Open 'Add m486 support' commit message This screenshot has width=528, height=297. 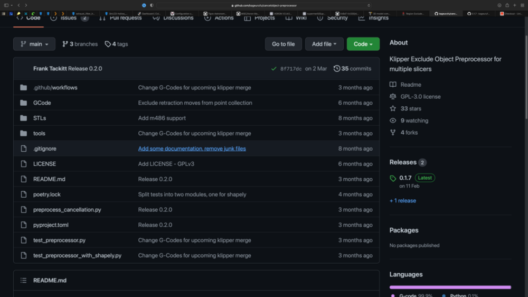[x=162, y=118]
